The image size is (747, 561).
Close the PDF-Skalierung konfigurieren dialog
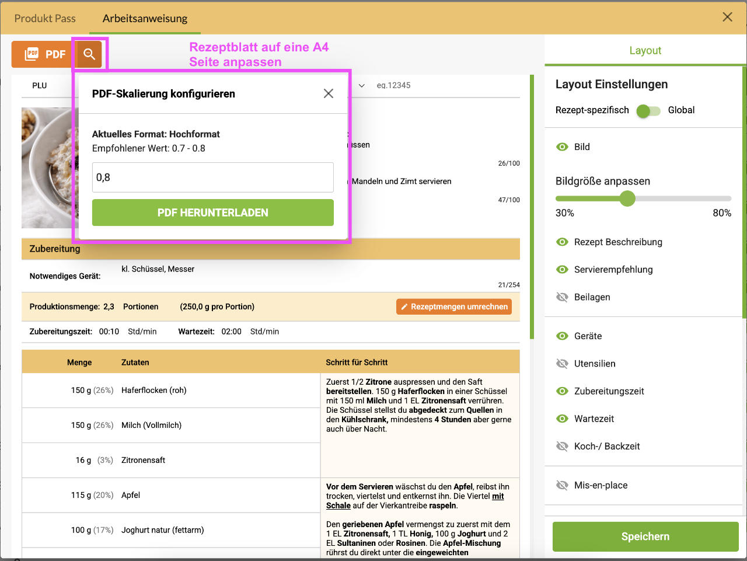329,93
